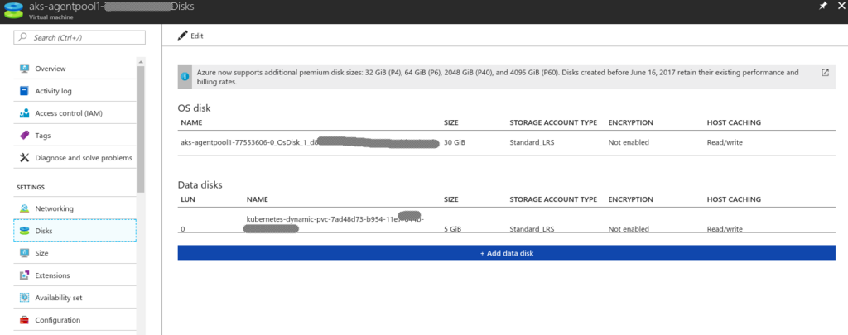
Task: Click Data disks ENCRYPTION column header
Action: coord(630,199)
